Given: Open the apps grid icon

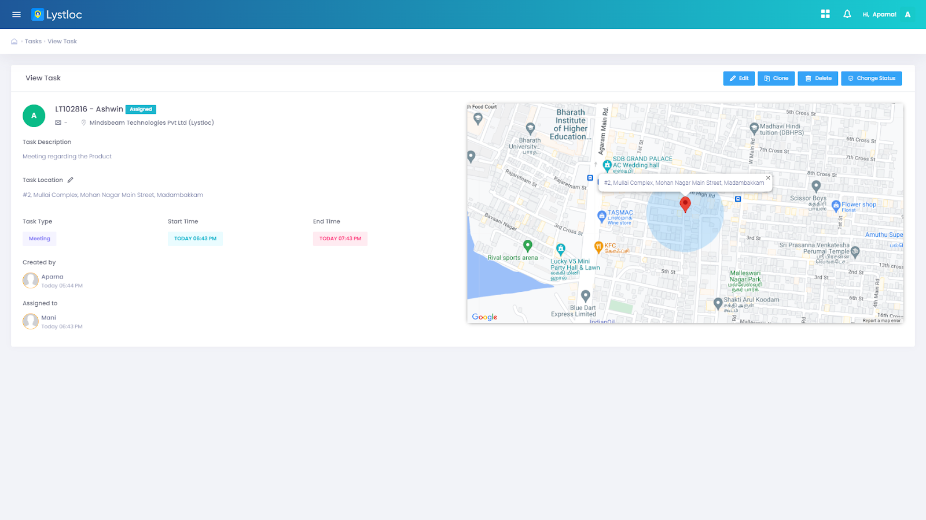Looking at the screenshot, I should click(x=825, y=14).
